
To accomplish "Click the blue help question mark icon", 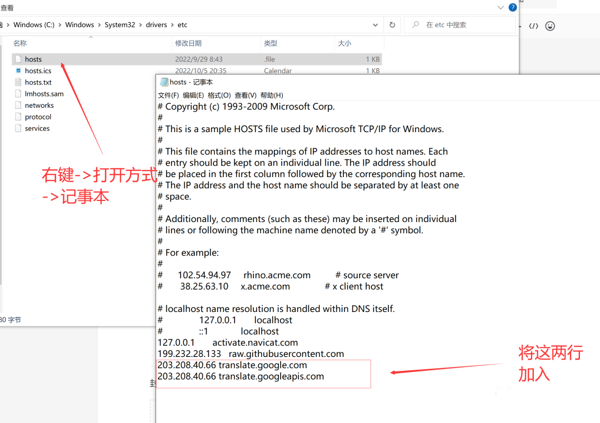I will 513,8.
